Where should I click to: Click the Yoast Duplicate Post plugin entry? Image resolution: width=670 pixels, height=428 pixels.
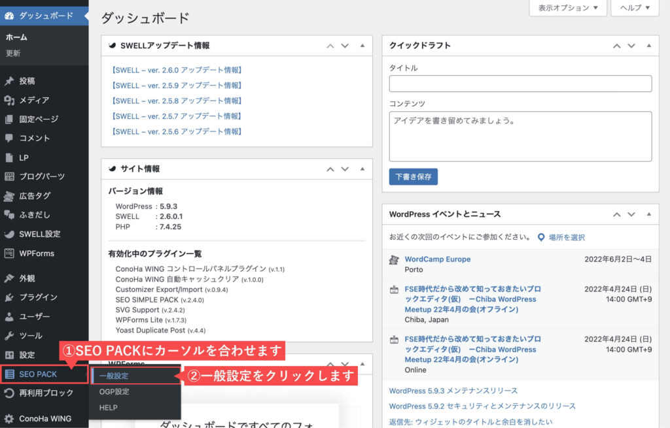pyautogui.click(x=160, y=330)
